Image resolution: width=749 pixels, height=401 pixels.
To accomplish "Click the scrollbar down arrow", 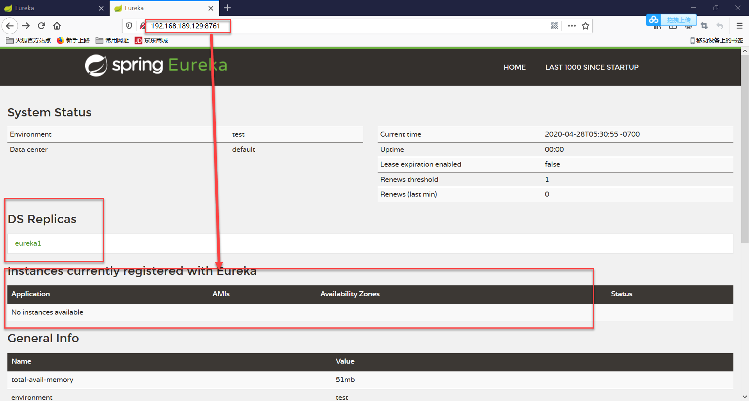I will pyautogui.click(x=745, y=397).
